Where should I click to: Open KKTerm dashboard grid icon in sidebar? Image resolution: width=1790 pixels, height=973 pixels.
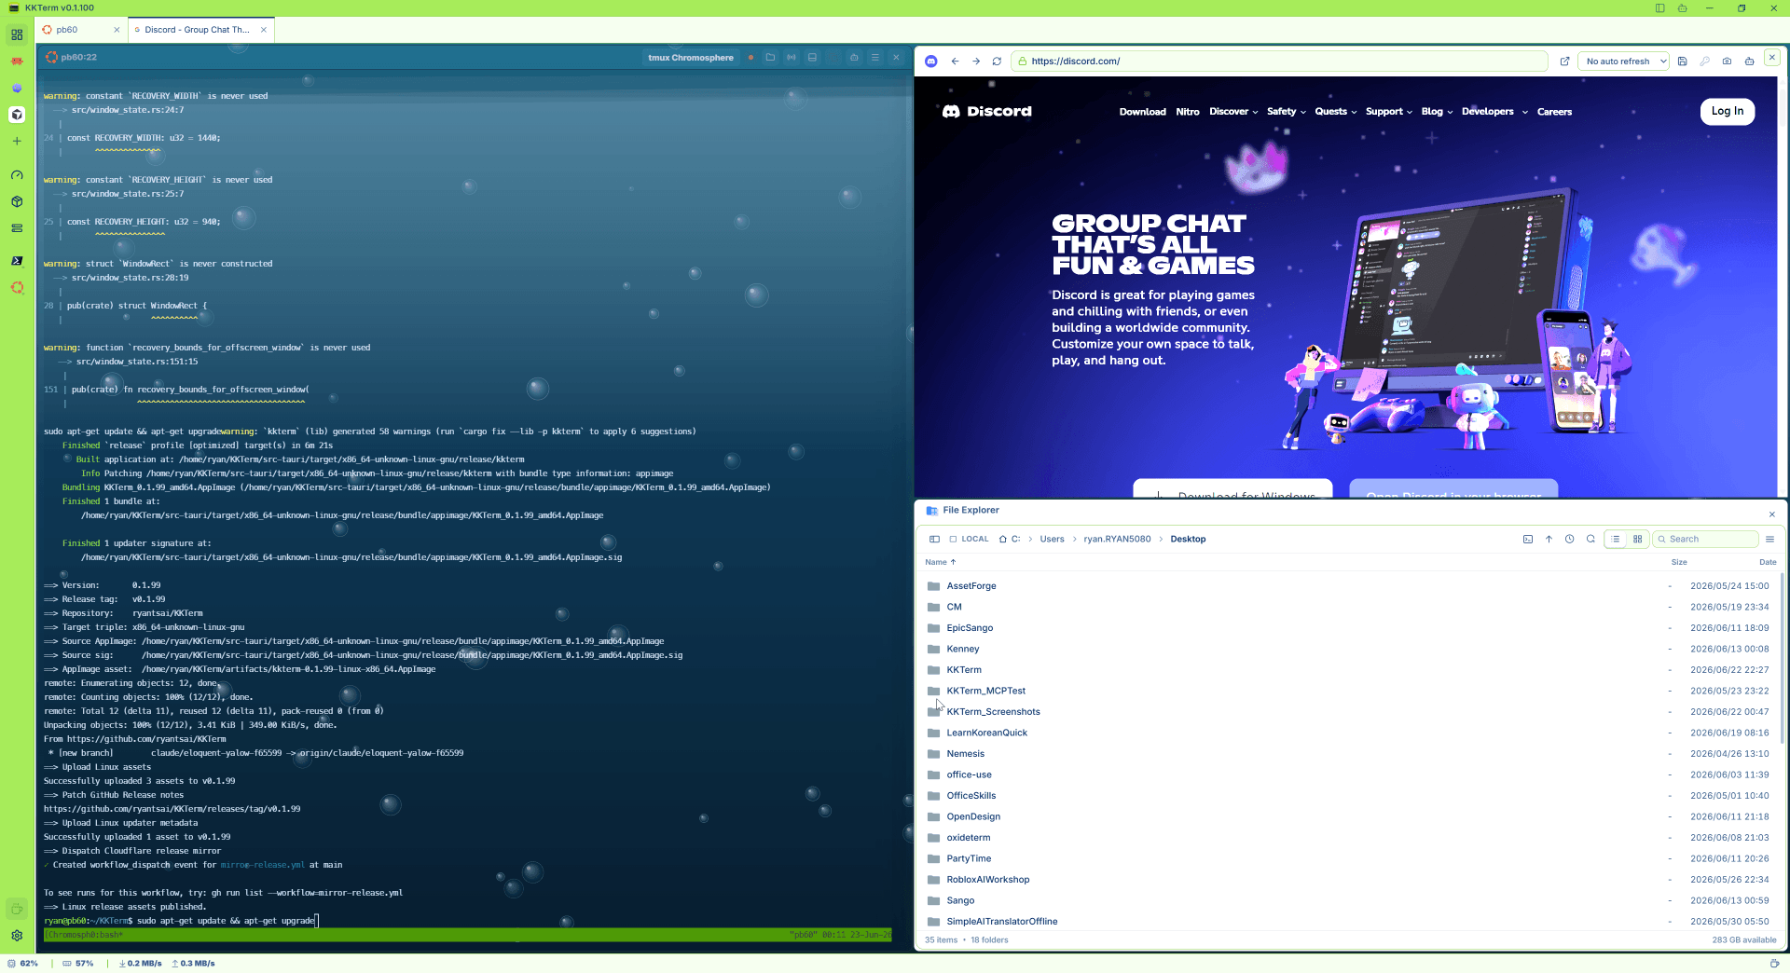coord(17,34)
